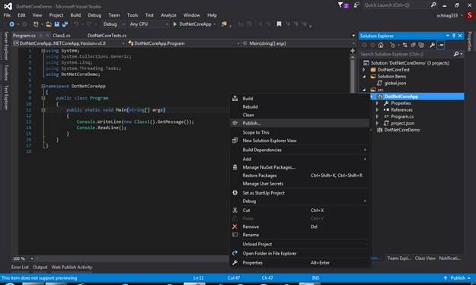The width and height of the screenshot is (476, 285).
Task: Click the Cut scissors icon in context menu
Action: coord(235,211)
